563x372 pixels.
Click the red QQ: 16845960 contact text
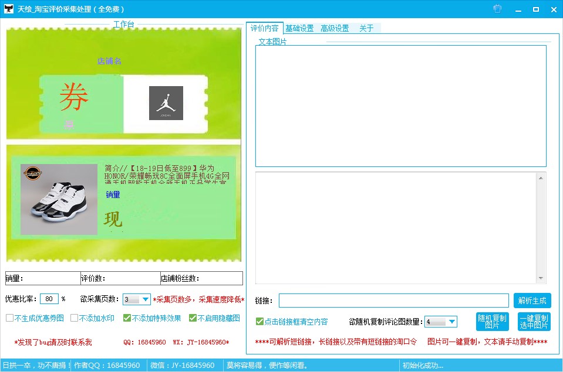pyautogui.click(x=144, y=342)
